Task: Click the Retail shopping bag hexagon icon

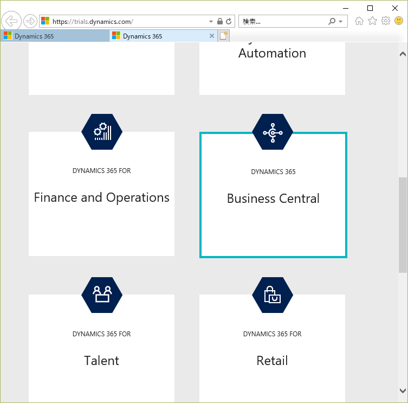Action: pyautogui.click(x=273, y=295)
